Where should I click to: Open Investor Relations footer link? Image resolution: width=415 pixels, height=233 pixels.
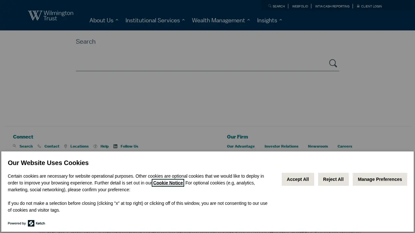[281, 146]
